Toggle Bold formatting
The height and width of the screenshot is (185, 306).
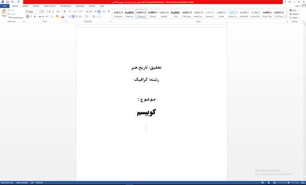pos(28,17)
